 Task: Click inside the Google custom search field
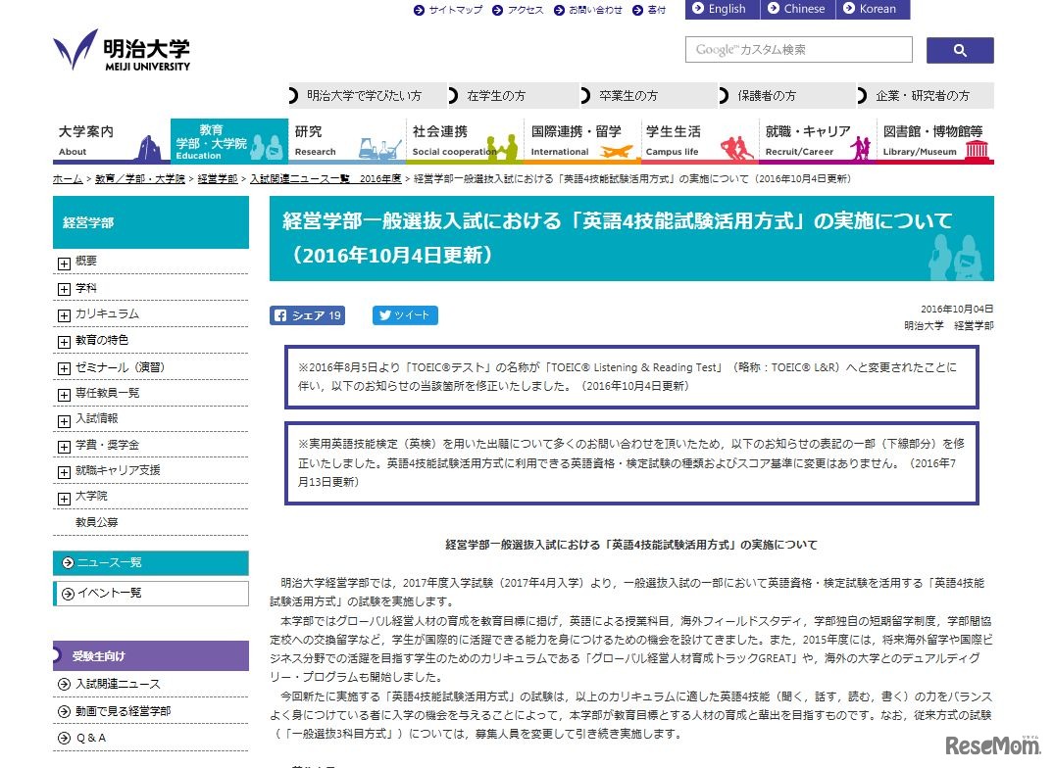(799, 49)
